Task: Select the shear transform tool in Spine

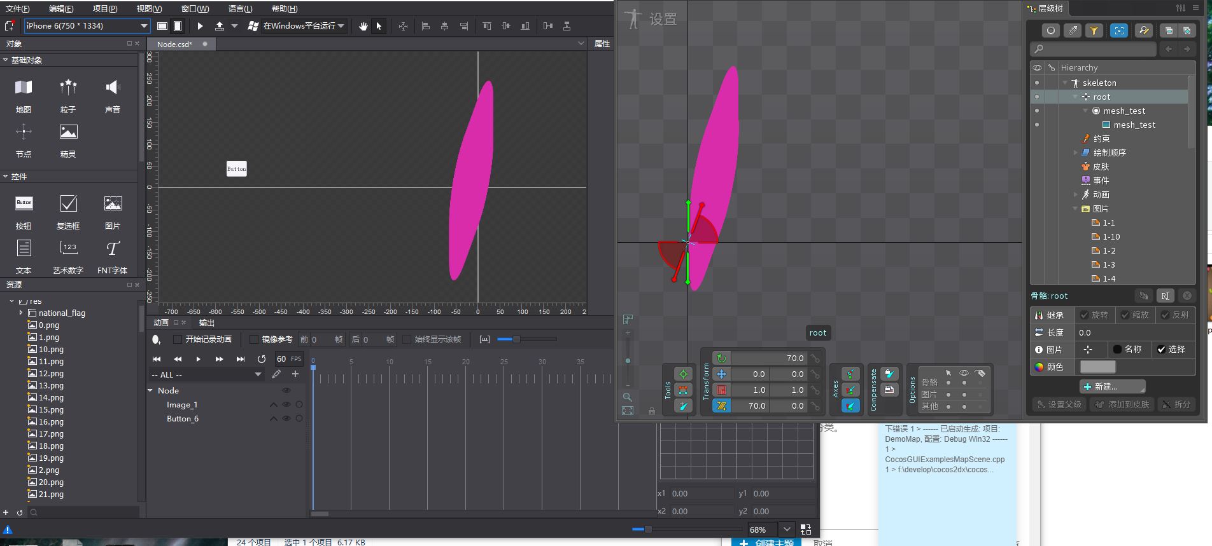Action: tap(721, 406)
